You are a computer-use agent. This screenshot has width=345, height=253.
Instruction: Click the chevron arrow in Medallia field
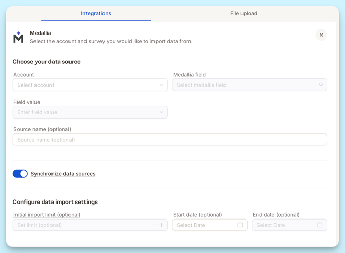coord(321,85)
